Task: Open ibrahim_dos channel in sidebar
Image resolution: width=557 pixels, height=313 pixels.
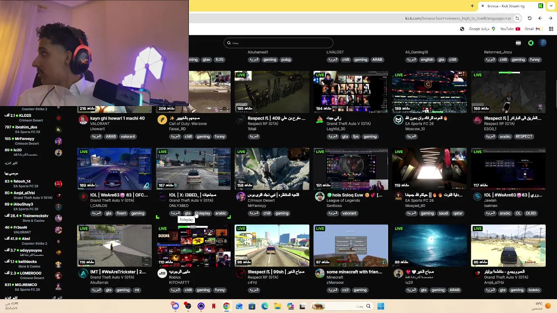Action: 33,129
